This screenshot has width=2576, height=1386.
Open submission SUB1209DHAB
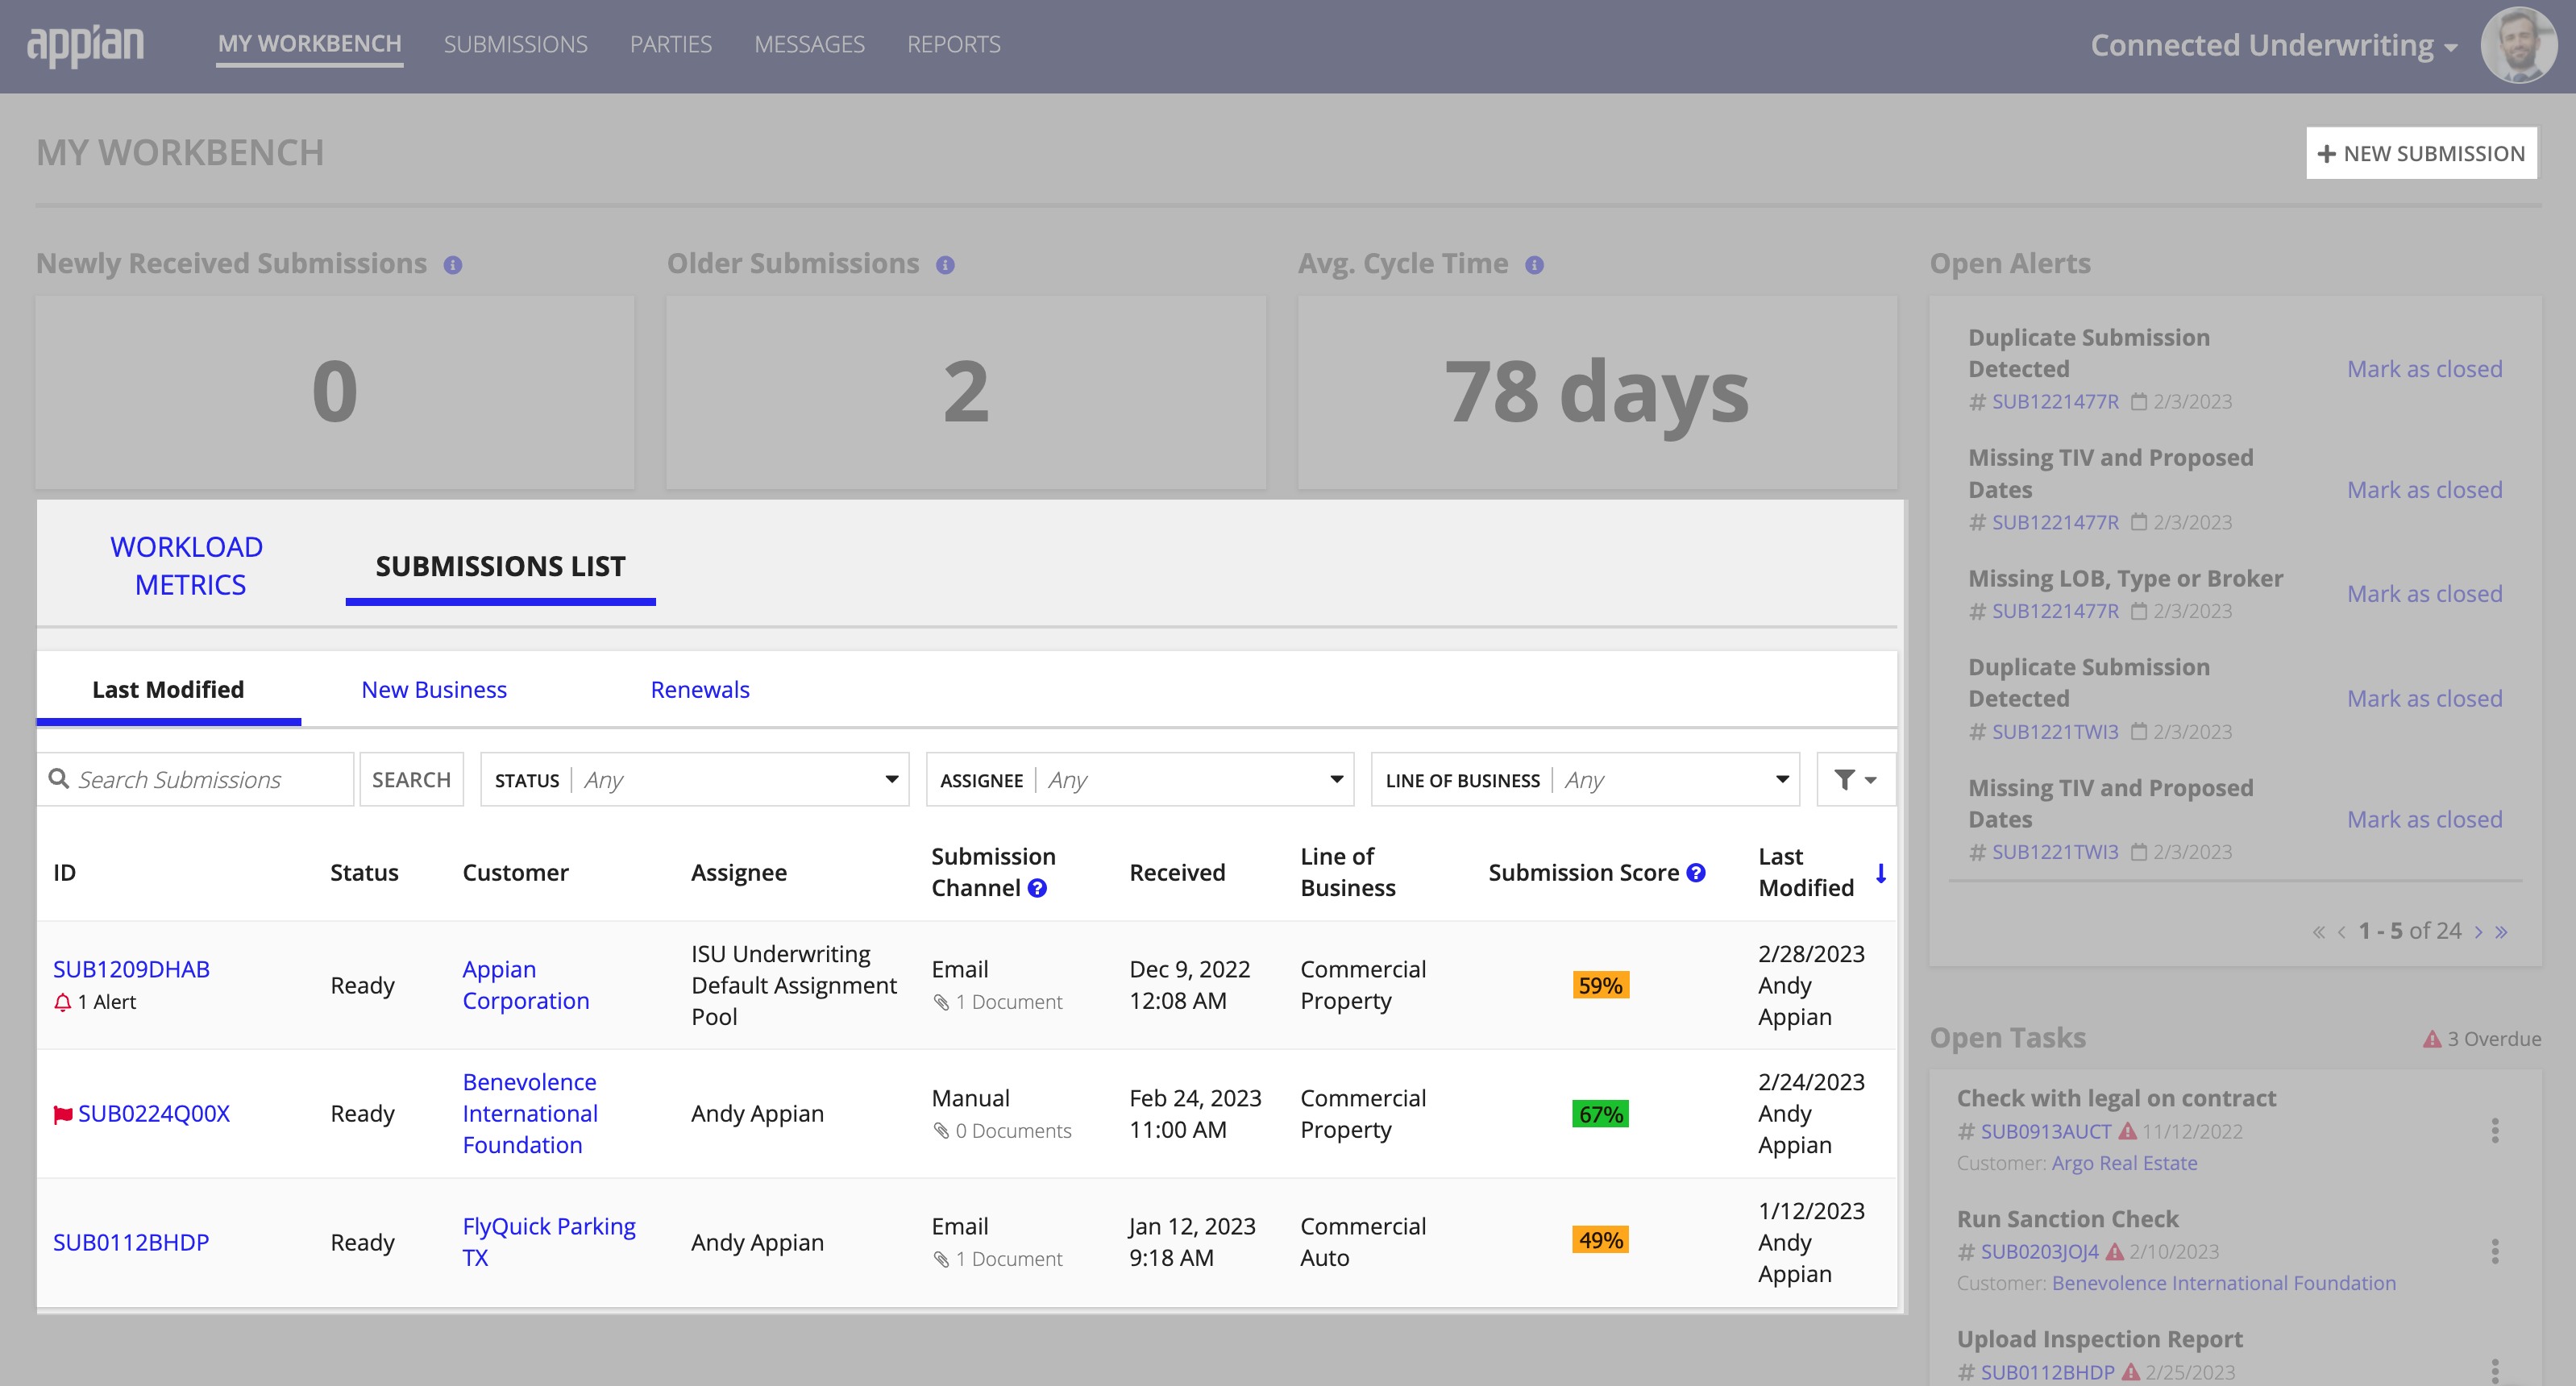(x=131, y=970)
